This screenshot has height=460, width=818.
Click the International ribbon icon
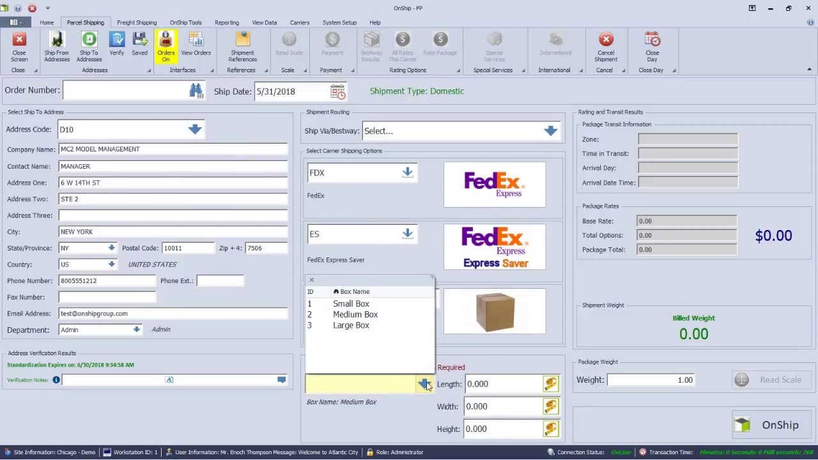click(x=555, y=45)
